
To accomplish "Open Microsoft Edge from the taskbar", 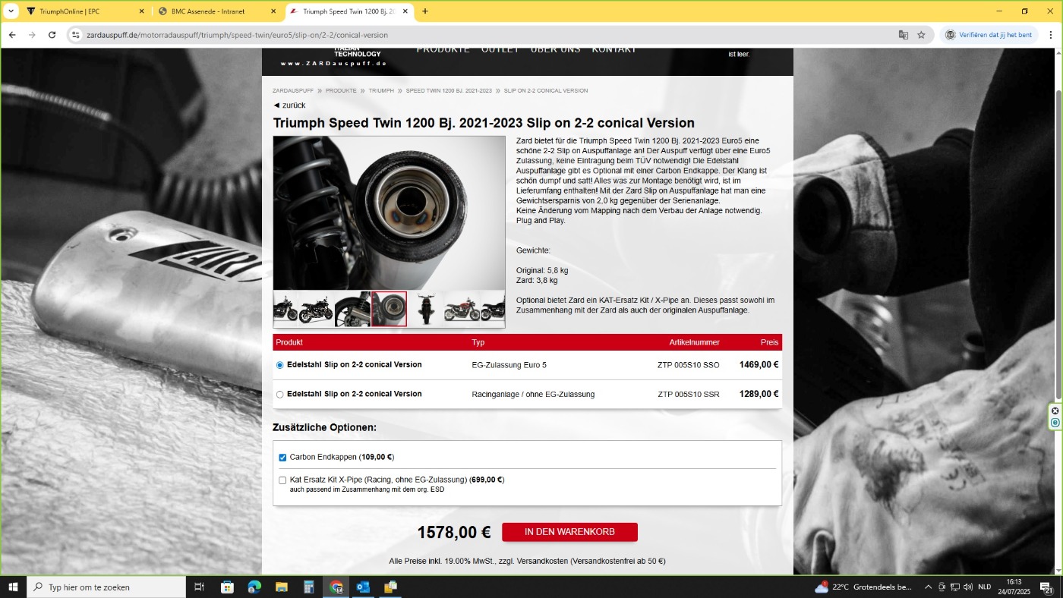I will tap(254, 587).
